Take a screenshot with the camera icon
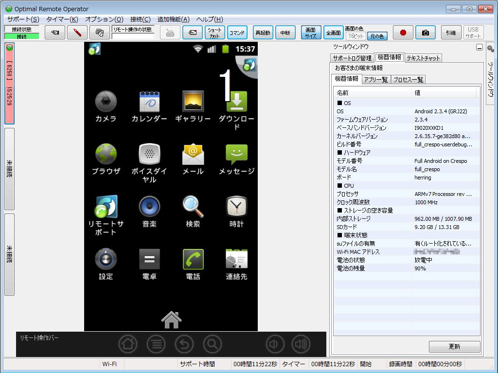This screenshot has width=498, height=373. [x=426, y=33]
